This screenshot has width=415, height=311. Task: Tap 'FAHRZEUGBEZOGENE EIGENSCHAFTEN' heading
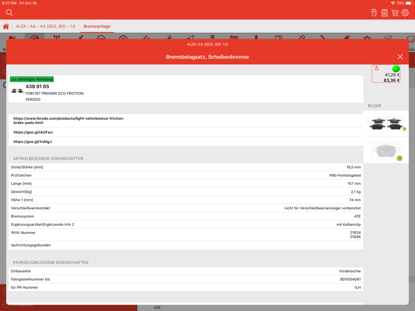51,262
